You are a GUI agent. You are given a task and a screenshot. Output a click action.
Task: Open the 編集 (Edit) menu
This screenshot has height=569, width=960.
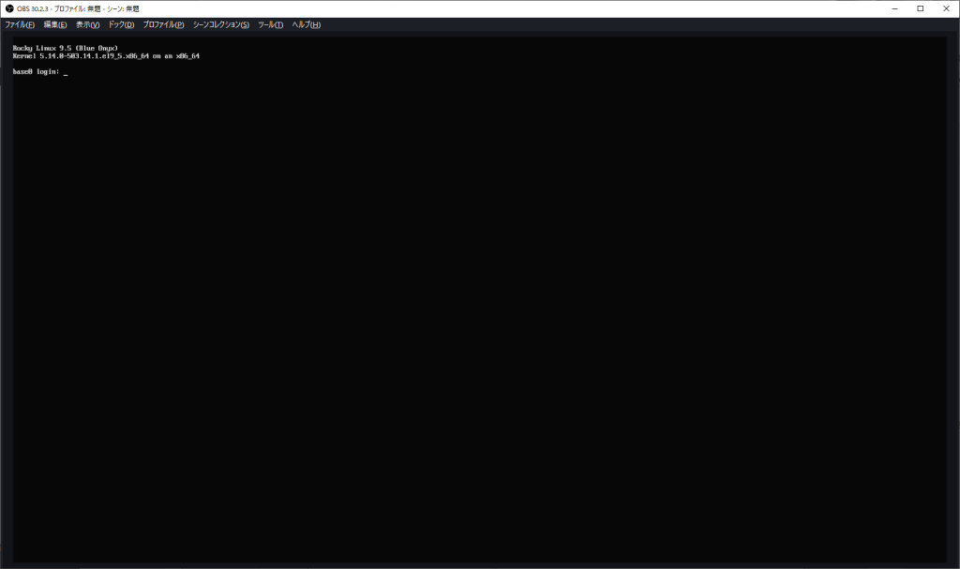tap(55, 24)
